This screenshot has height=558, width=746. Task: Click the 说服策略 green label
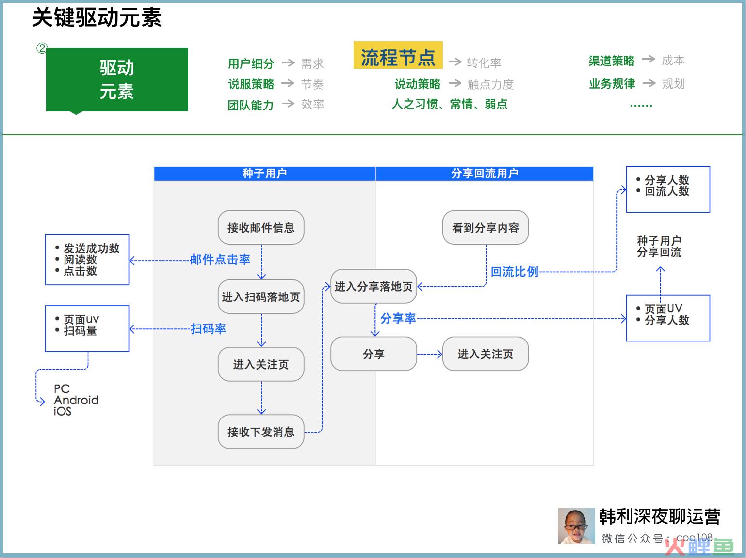coord(251,84)
